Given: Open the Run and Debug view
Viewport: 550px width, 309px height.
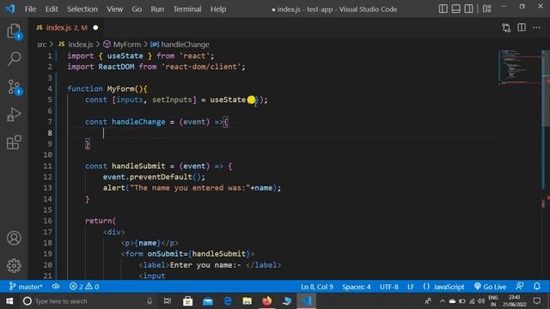Looking at the screenshot, I should pyautogui.click(x=14, y=114).
